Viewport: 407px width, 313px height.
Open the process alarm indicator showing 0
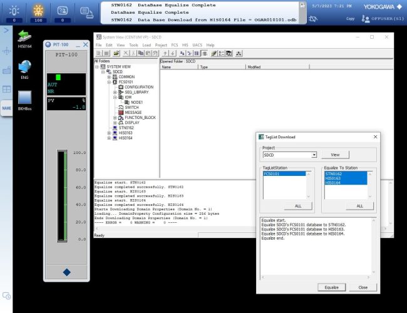14,13
